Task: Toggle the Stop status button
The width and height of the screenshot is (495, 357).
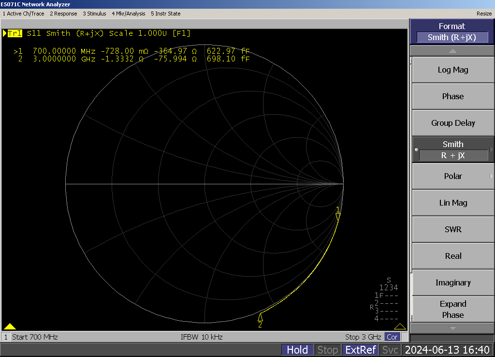Action: pos(327,350)
